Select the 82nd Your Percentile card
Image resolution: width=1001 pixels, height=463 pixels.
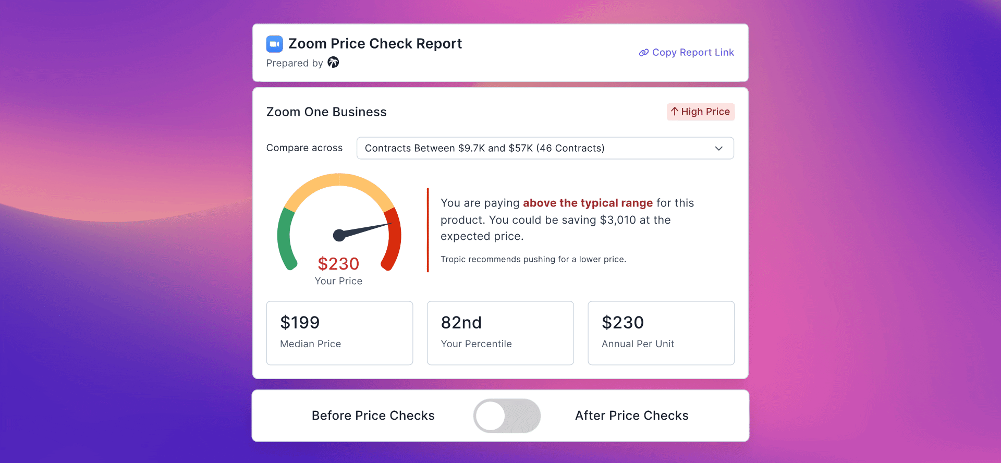point(500,333)
